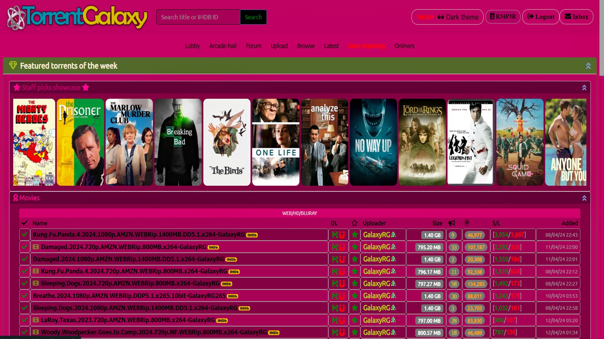
Task: Open the Inbox
Action: click(576, 17)
